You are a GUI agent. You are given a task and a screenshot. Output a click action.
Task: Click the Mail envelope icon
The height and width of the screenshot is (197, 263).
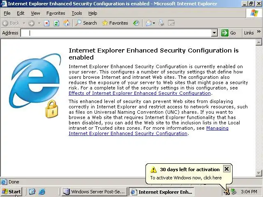pyautogui.click(x=148, y=23)
